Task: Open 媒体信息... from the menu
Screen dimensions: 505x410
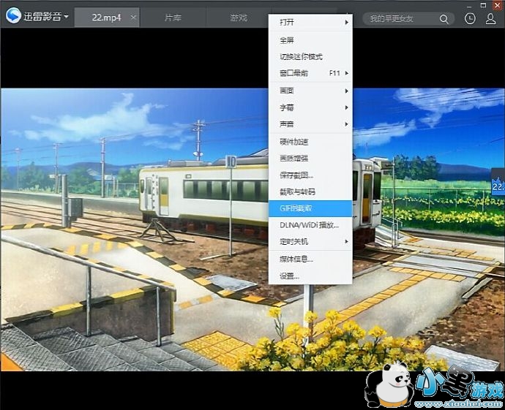Action: point(310,259)
